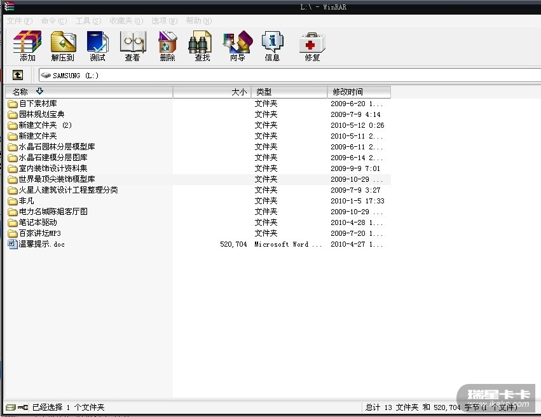This screenshot has width=541, height=417.
Task: Click status text 已经选择 1 个文件夹
Action: (68, 407)
